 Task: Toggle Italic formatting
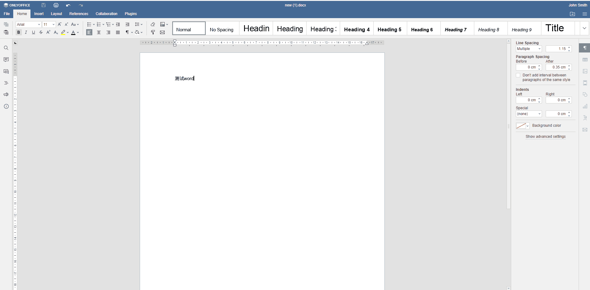[26, 32]
